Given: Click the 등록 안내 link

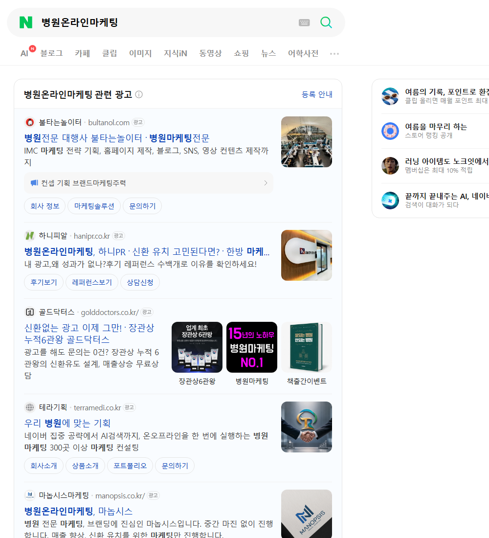Looking at the screenshot, I should pos(317,94).
